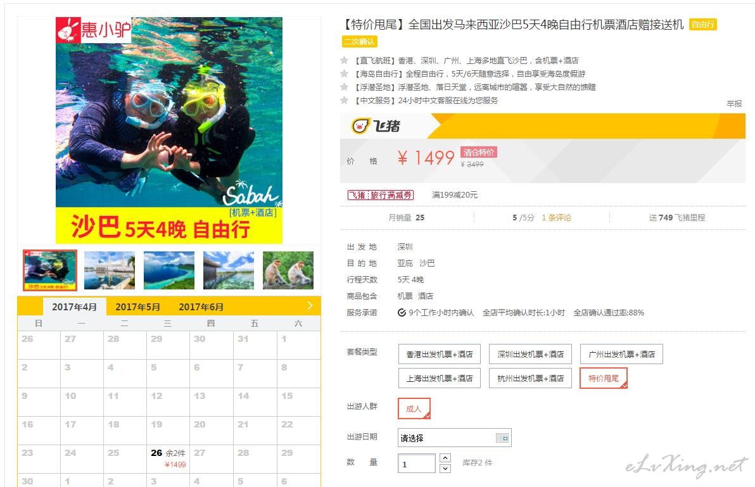This screenshot has height=487, width=755.
Task: Open the 出游日期 请选择 date picker
Action: [x=454, y=438]
